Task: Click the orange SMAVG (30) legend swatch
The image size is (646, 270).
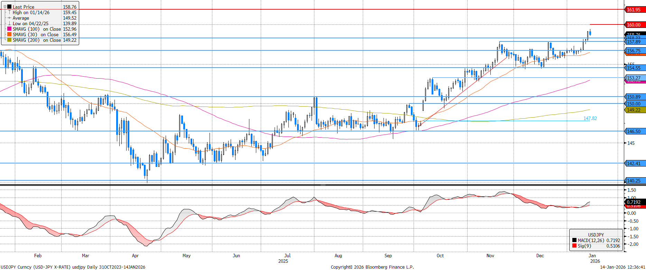Action: 9,34
